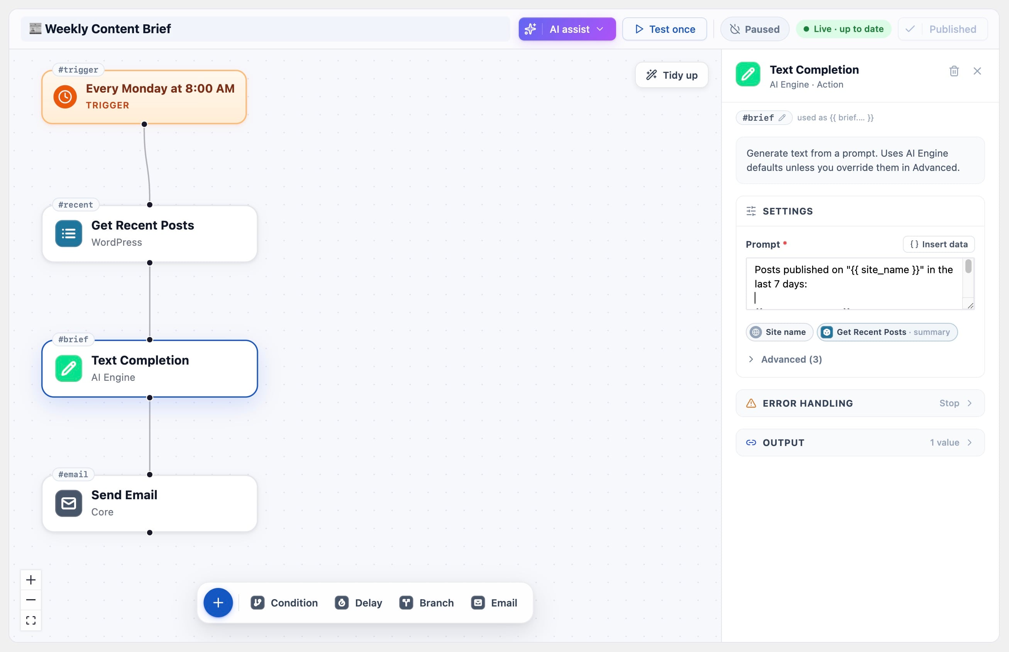Image resolution: width=1009 pixels, height=652 pixels.
Task: Expand the Output section
Action: pos(860,443)
